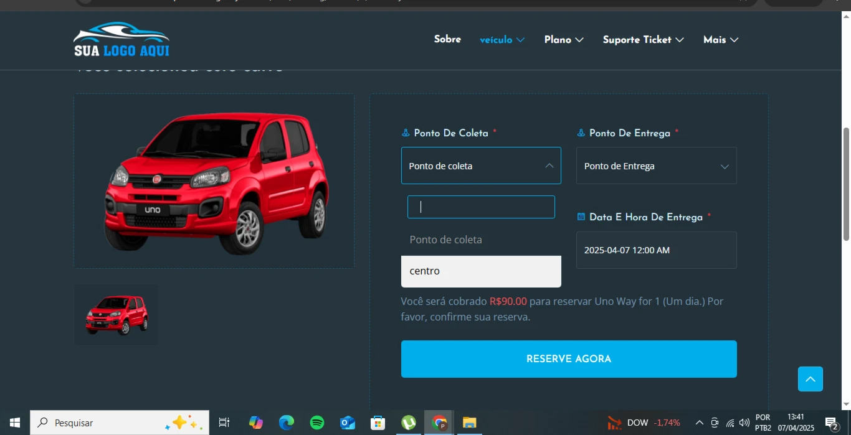This screenshot has width=851, height=435.
Task: Open Outlook from the taskbar
Action: [347, 423]
